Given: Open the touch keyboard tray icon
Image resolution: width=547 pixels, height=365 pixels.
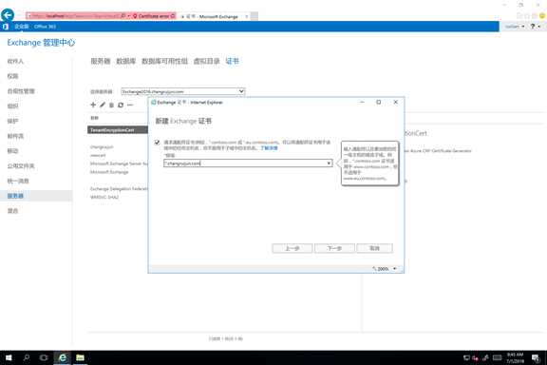Looking at the screenshot, I should pos(497,357).
